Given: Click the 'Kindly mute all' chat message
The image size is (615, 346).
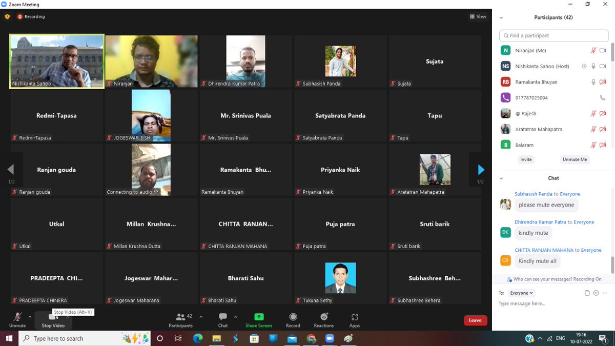Looking at the screenshot, I should pyautogui.click(x=537, y=261).
